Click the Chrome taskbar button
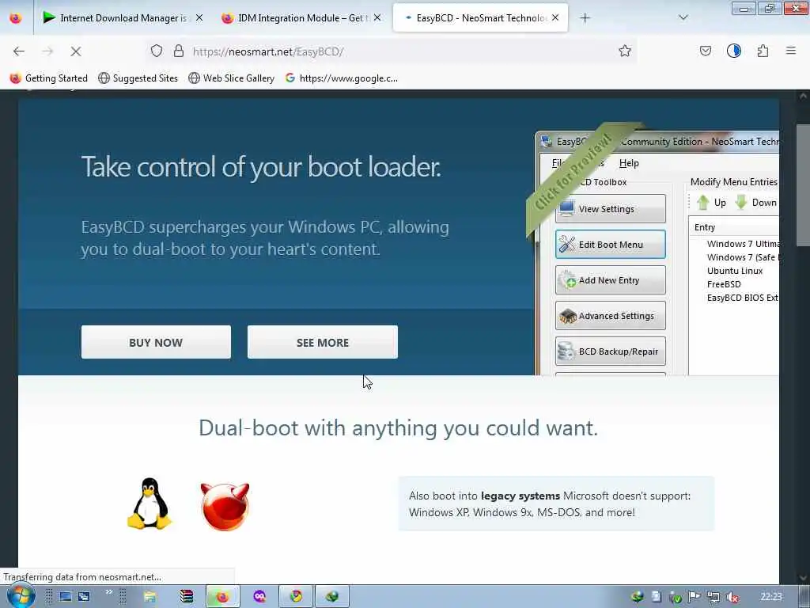This screenshot has width=810, height=608. (296, 597)
